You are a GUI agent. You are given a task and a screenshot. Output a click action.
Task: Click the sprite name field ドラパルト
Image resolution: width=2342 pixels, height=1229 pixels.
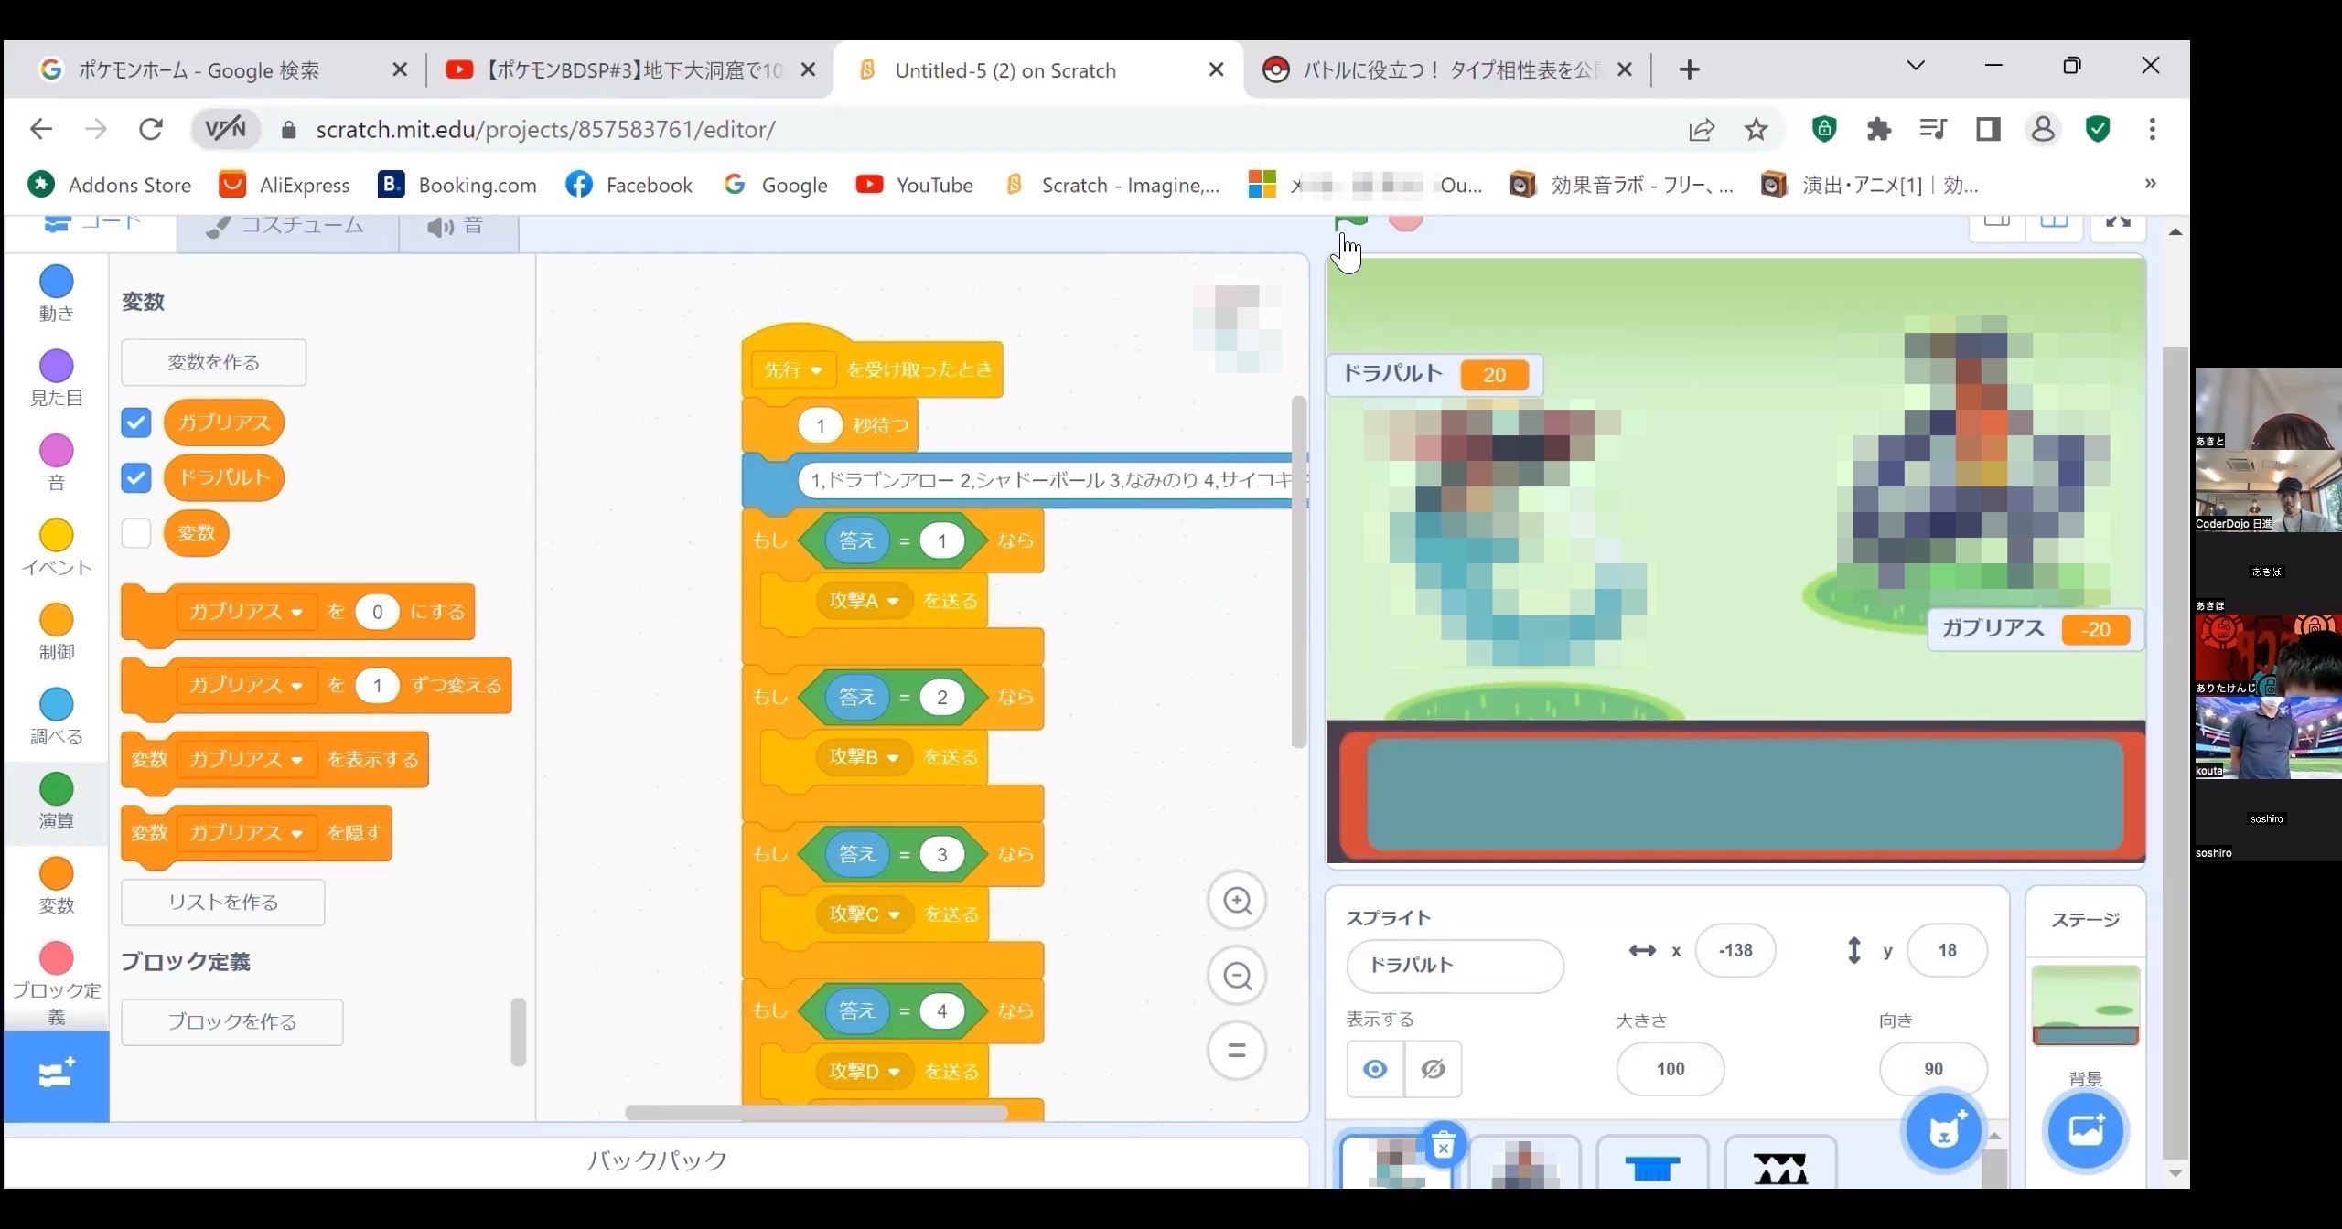point(1455,966)
